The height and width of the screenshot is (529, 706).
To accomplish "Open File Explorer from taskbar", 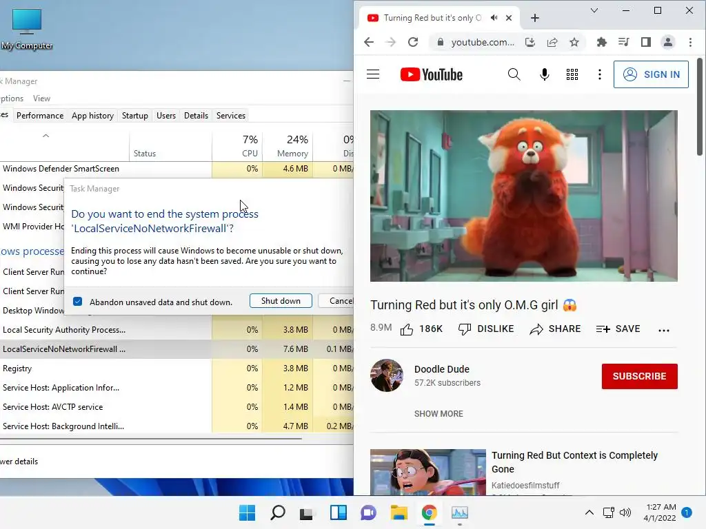I will (x=399, y=512).
